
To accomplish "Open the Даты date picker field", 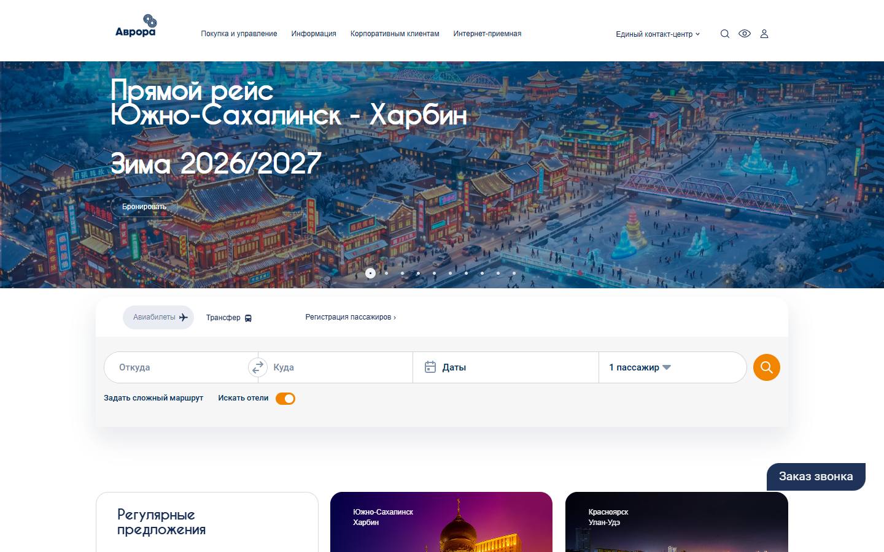I will tap(506, 367).
